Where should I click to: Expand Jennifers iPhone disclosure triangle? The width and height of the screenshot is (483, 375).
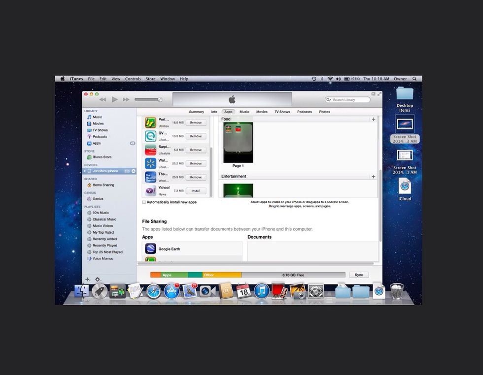point(85,171)
